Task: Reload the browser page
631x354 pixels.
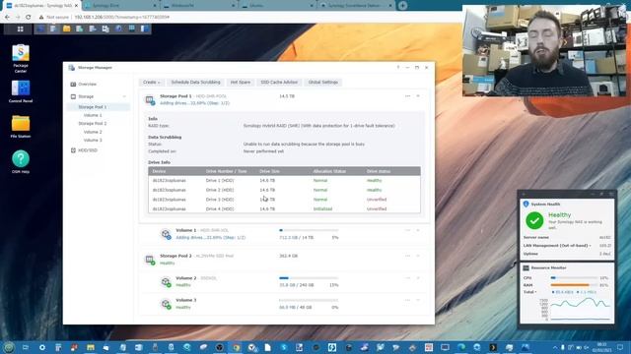Action: tap(29, 18)
